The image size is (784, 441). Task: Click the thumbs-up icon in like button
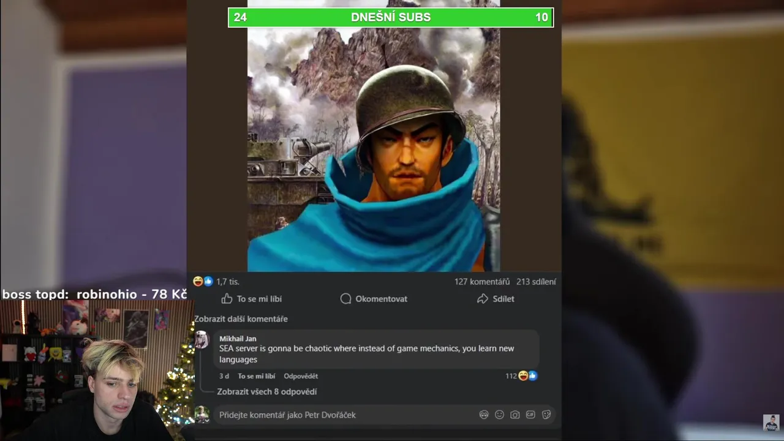227,298
